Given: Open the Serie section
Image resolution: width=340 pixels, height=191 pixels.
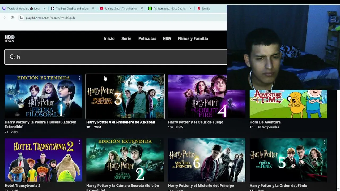Looking at the screenshot, I should (x=126, y=38).
